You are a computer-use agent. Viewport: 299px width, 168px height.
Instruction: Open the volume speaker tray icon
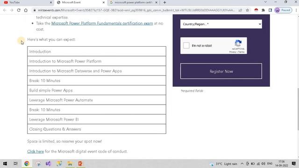tap(263, 164)
